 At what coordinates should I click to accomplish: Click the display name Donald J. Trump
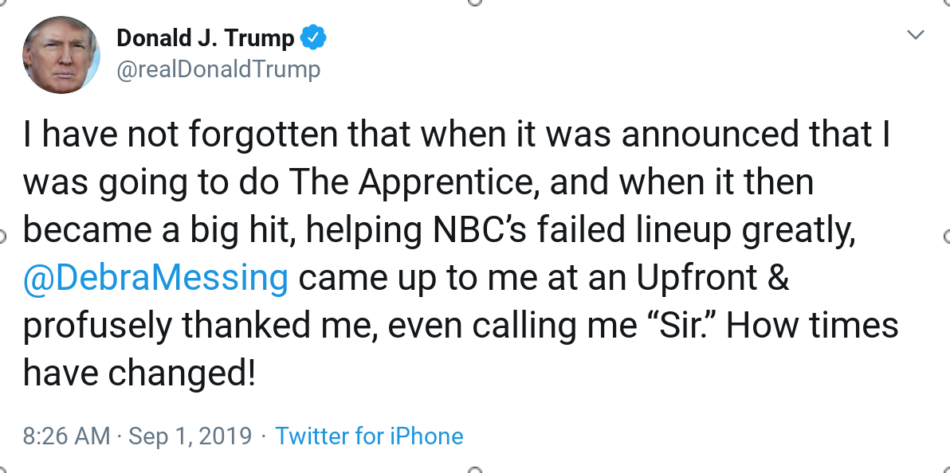click(206, 37)
